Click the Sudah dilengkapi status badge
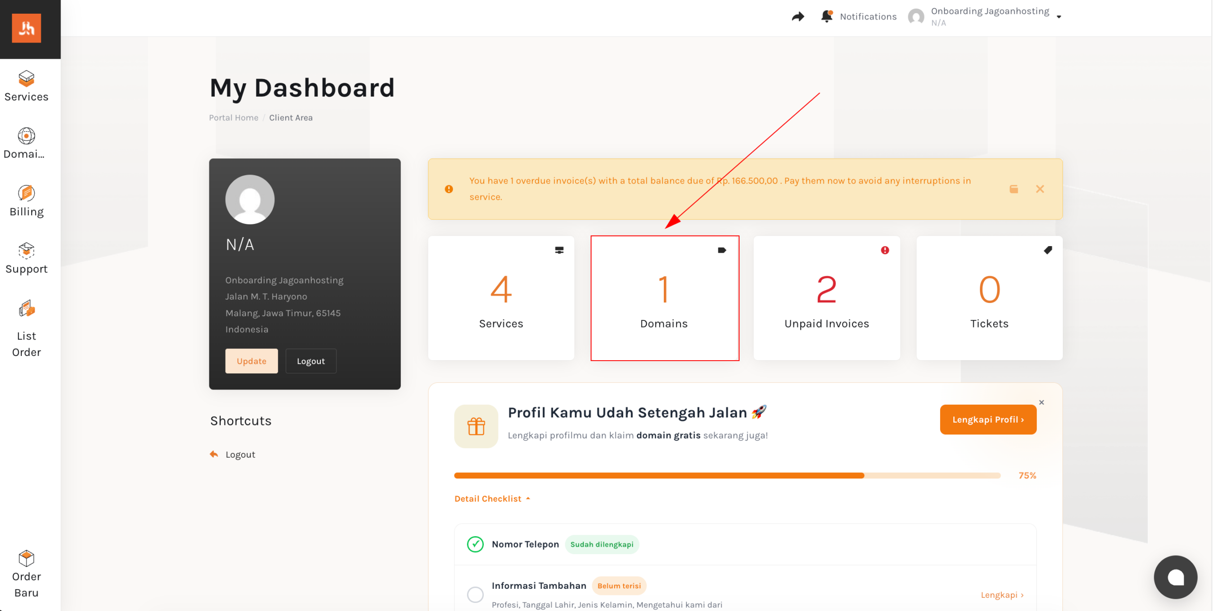The width and height of the screenshot is (1213, 611). [602, 544]
